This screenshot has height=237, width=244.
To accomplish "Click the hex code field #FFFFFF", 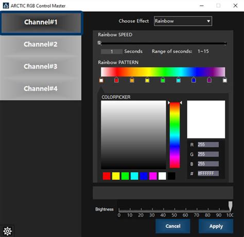I will [208, 173].
